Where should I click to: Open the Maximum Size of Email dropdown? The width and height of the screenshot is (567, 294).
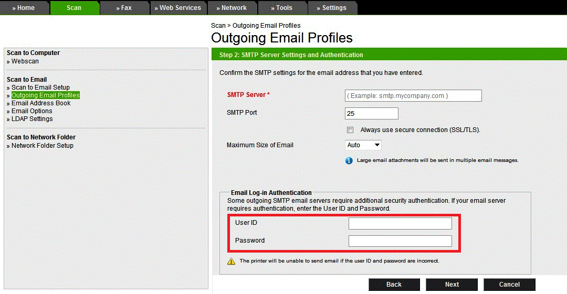click(363, 145)
